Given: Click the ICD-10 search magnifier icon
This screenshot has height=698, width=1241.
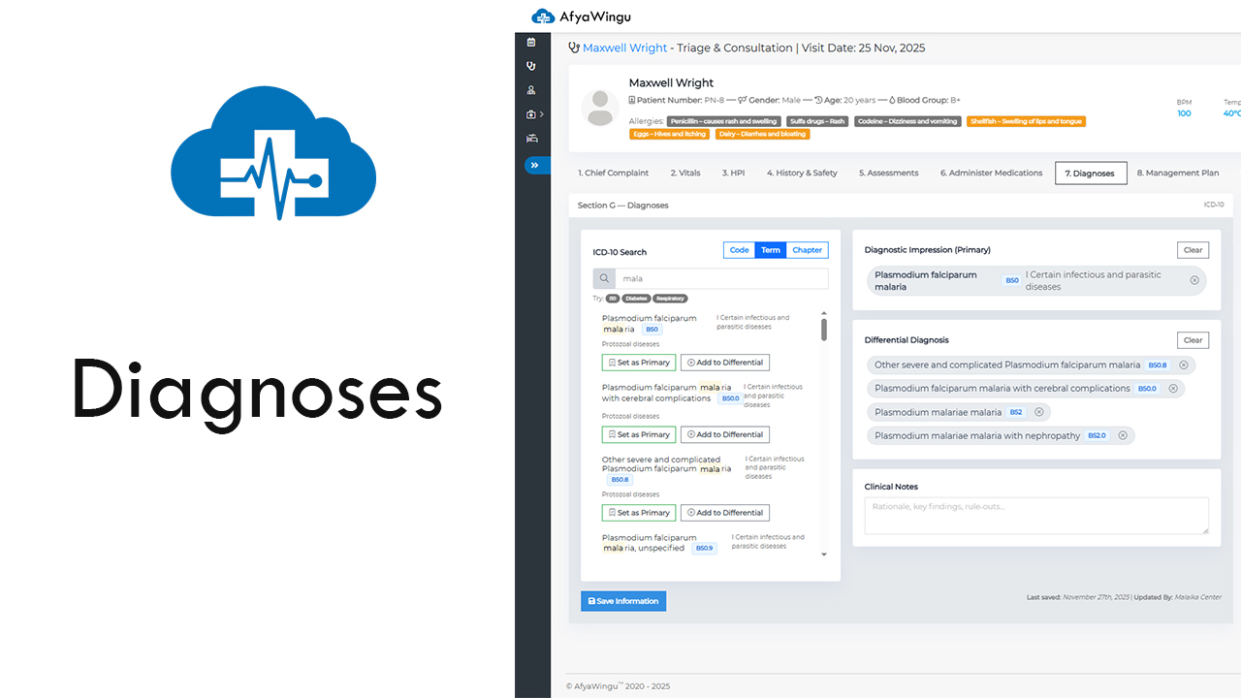Looking at the screenshot, I should coord(604,278).
